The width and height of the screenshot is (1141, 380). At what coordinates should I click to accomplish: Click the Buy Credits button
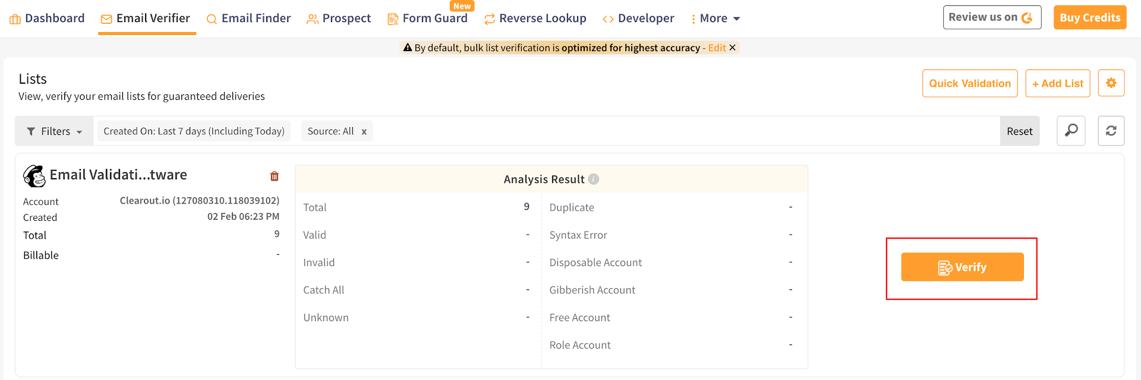point(1090,17)
